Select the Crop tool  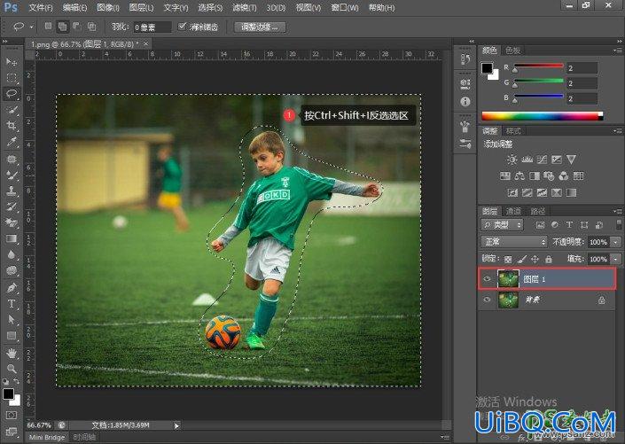12,126
